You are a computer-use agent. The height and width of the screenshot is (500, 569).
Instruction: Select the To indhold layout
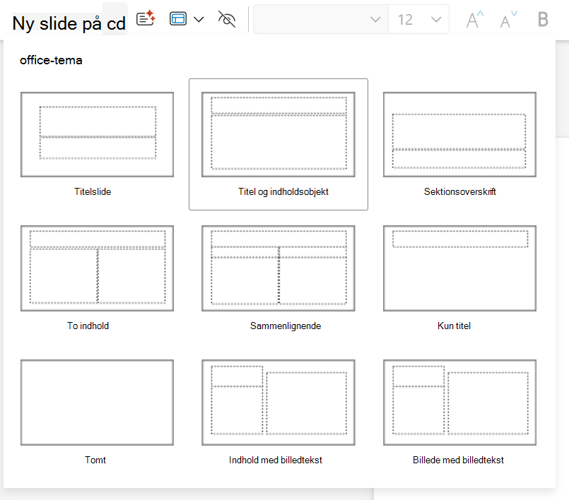(x=97, y=268)
